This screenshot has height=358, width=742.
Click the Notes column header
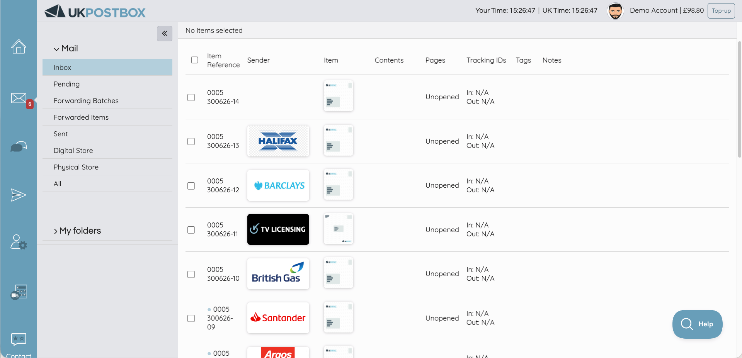552,60
